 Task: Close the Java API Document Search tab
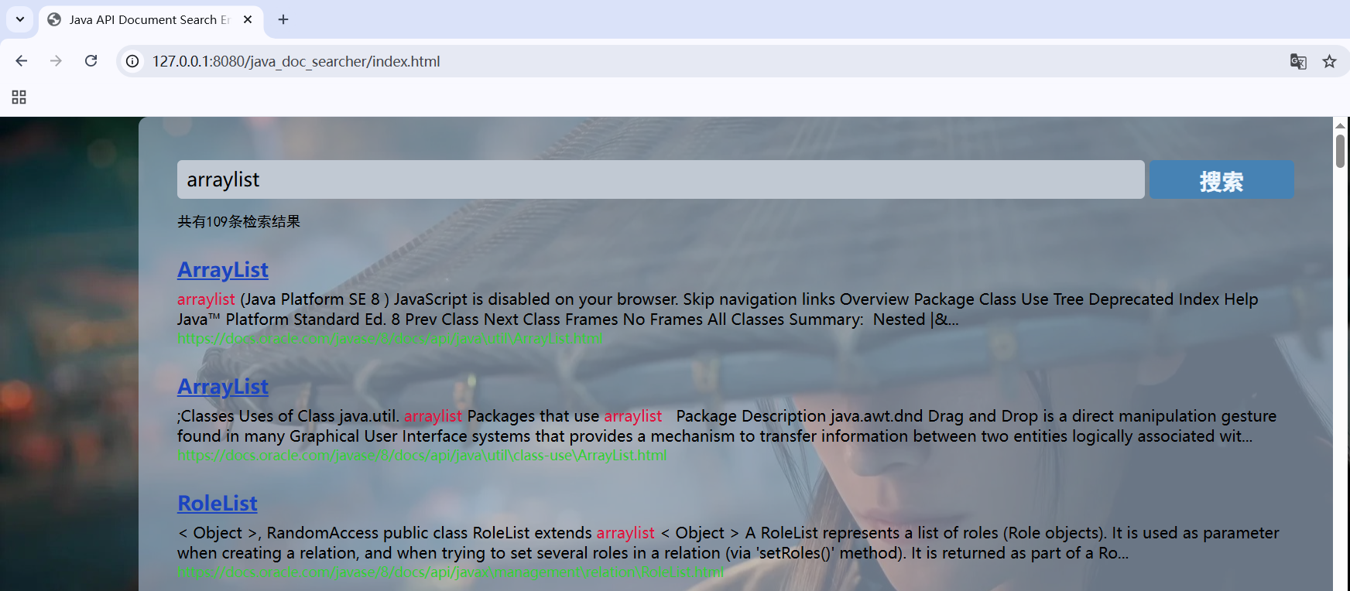pos(248,19)
